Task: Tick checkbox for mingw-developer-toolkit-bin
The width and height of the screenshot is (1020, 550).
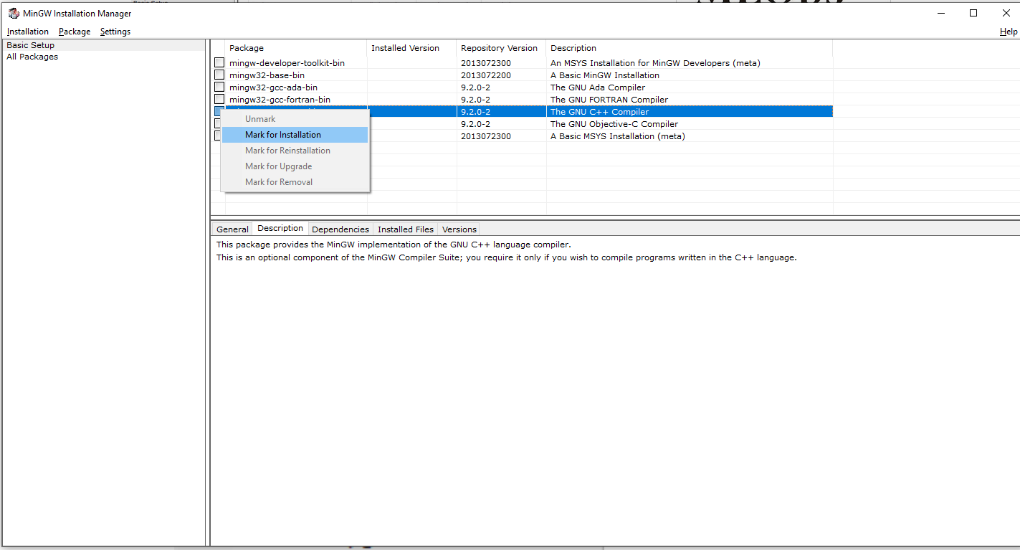Action: click(219, 63)
